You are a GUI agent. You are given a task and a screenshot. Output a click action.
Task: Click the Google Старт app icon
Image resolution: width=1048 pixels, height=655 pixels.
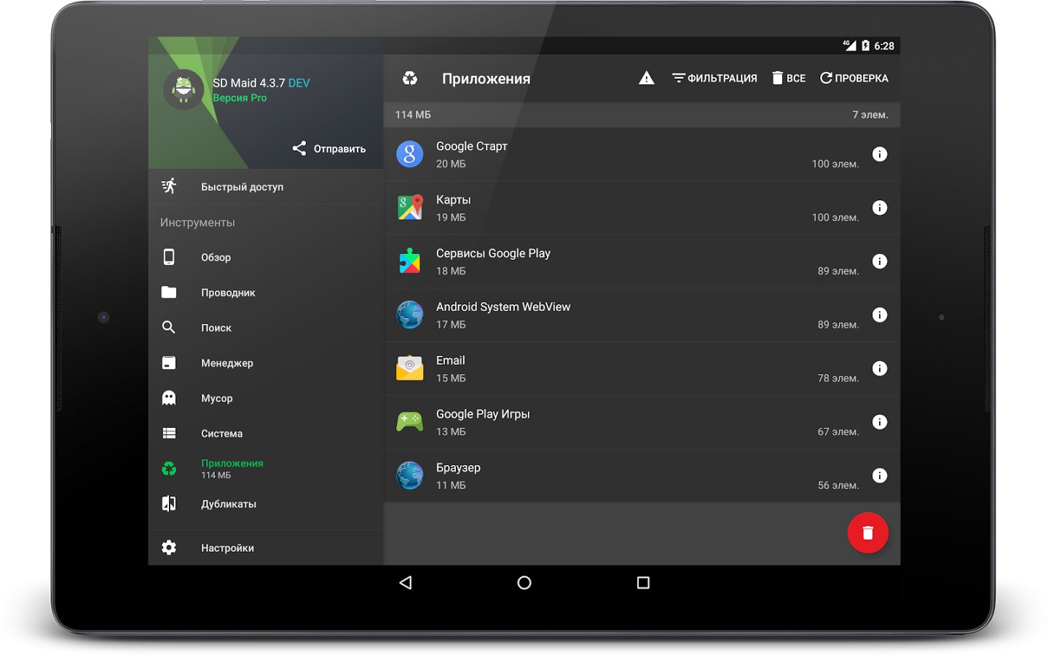coord(410,154)
